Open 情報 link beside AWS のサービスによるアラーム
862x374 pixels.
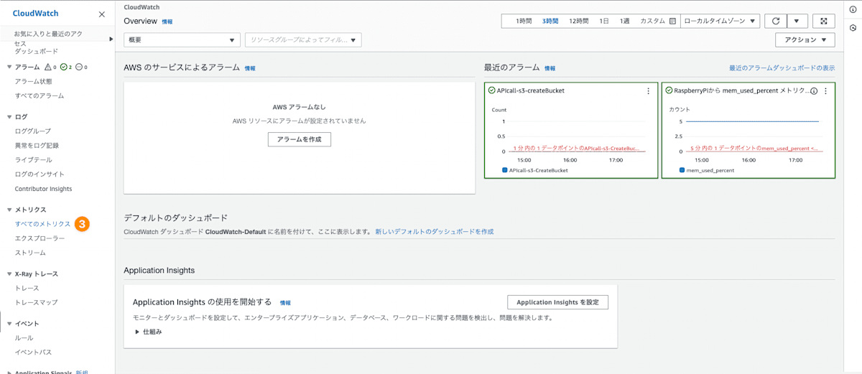250,68
